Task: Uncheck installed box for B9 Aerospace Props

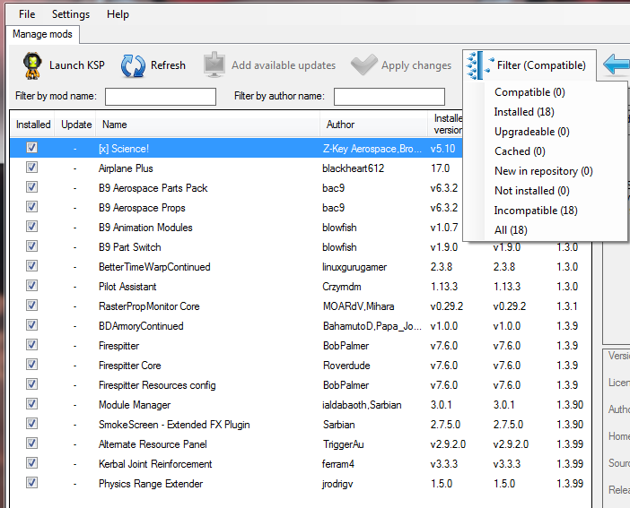Action: coord(31,207)
